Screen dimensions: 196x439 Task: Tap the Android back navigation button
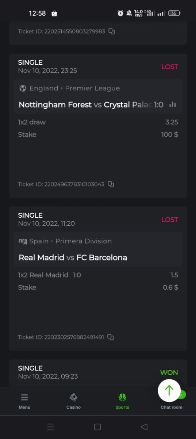[x=144, y=427]
